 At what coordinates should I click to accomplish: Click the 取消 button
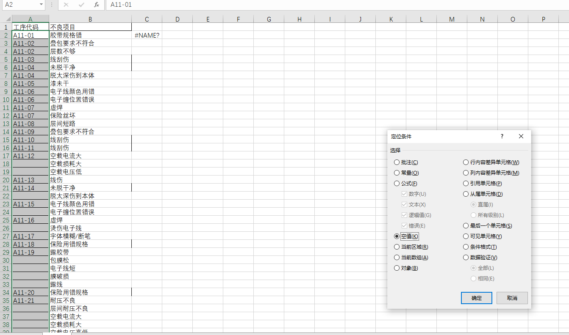512,298
